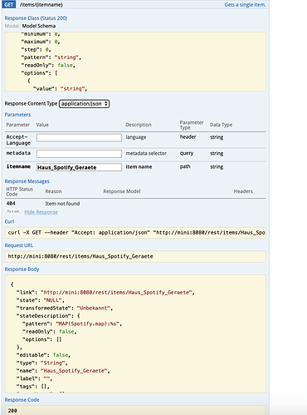Click the 'Response Class (Status 200)' heading
Viewport: 307px width, 415px height.
(36, 18)
